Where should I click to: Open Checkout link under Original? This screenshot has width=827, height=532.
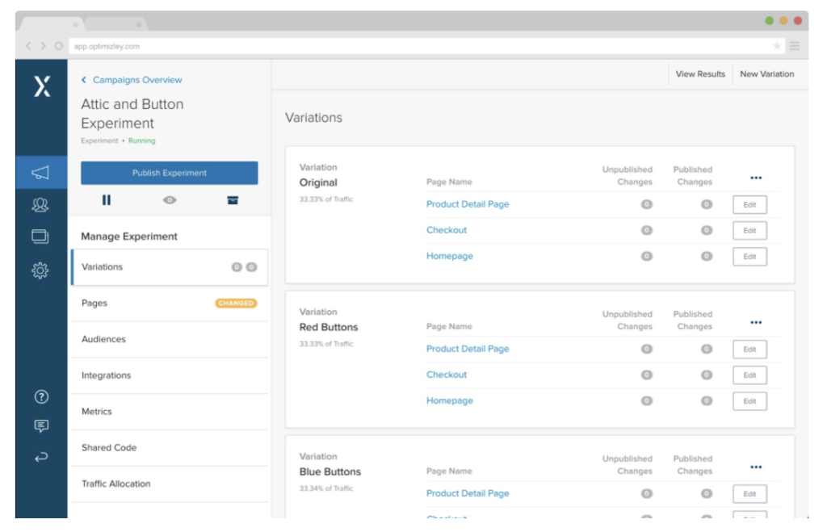(x=446, y=230)
